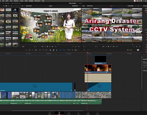
Task: Toggle the Position Lock padlock icon
Action: click(x=57, y=50)
